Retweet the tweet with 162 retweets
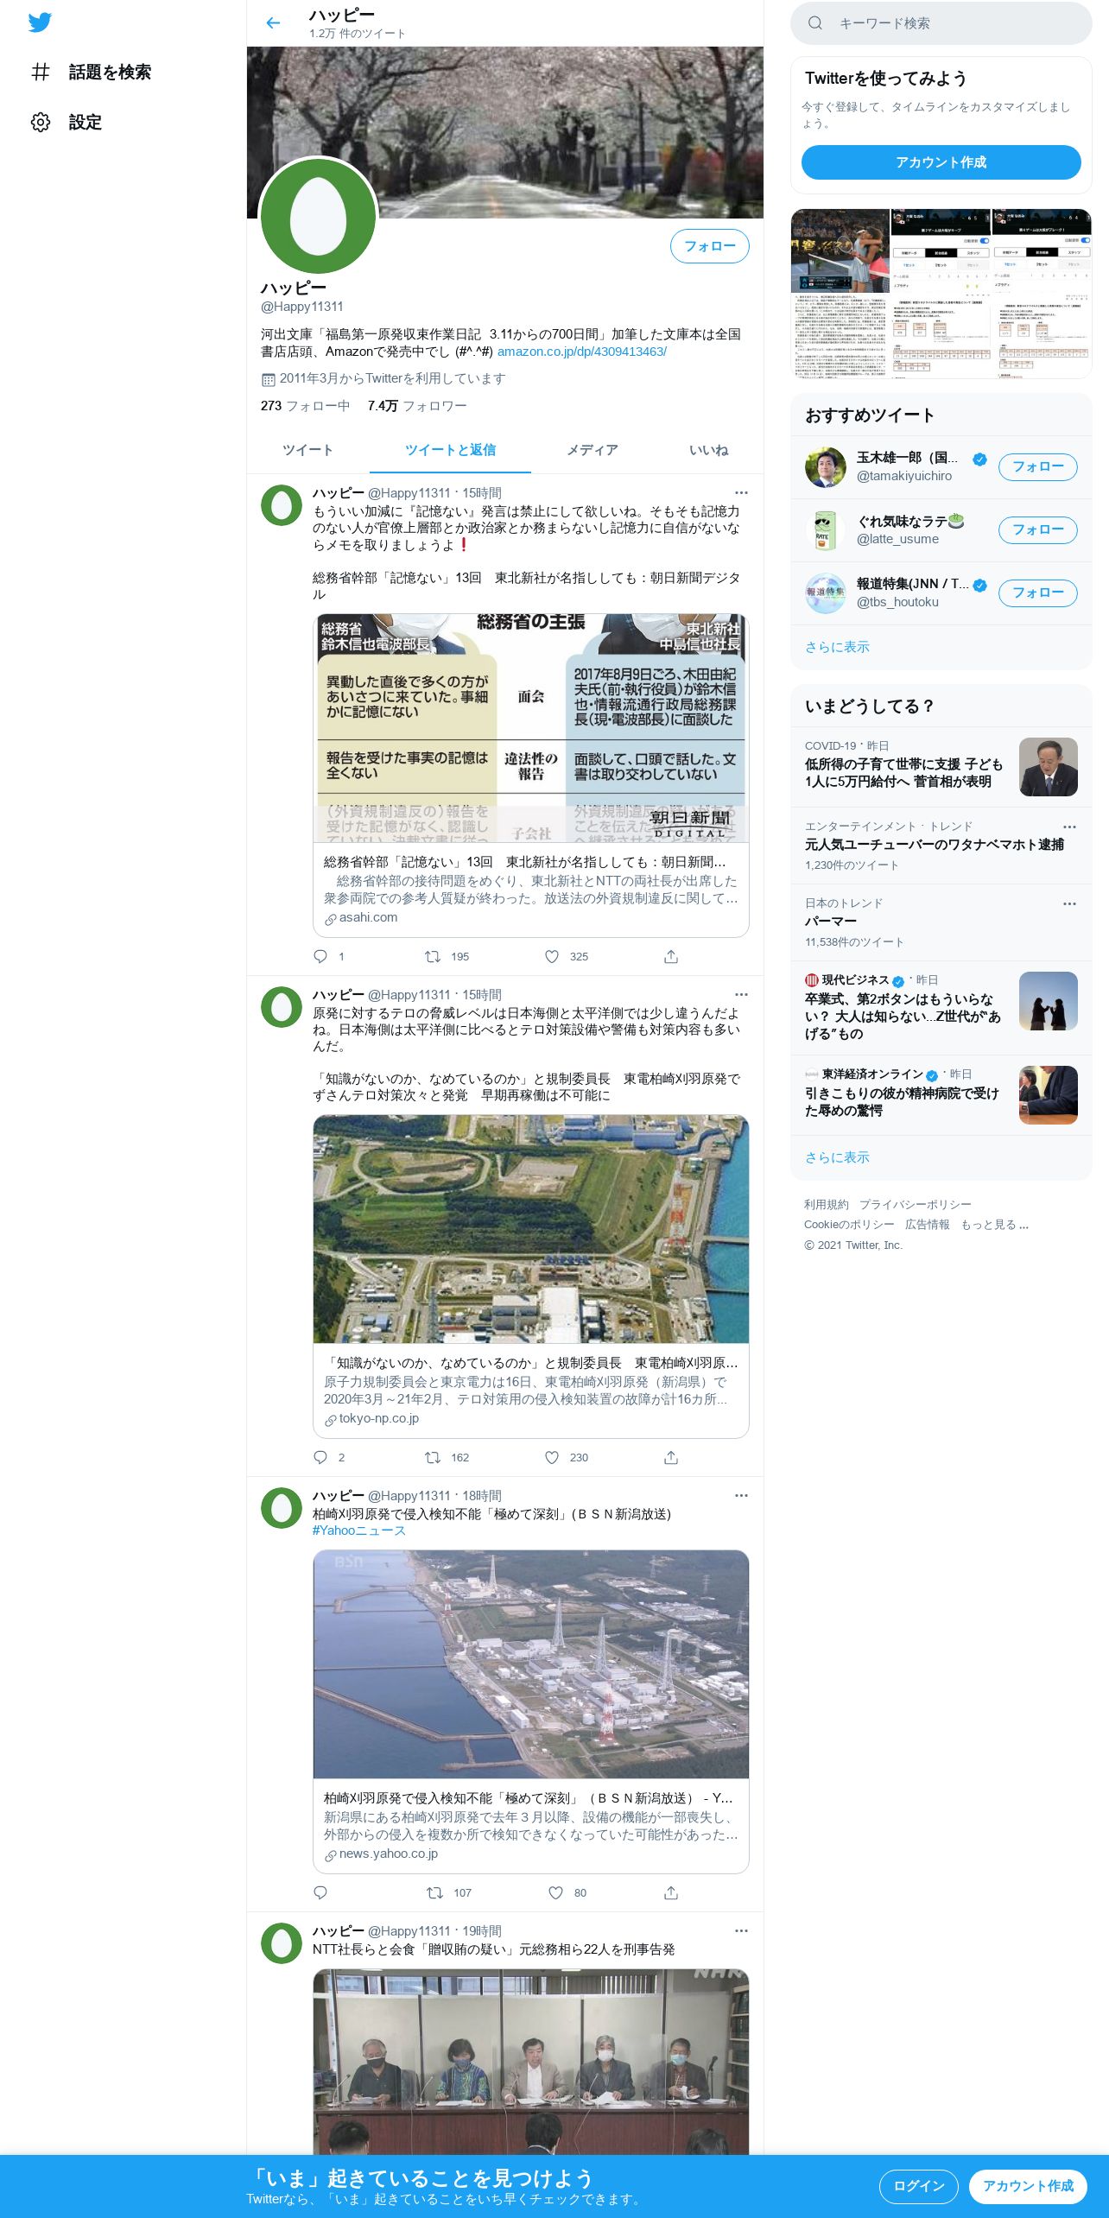1109x2218 pixels. pyautogui.click(x=433, y=1457)
